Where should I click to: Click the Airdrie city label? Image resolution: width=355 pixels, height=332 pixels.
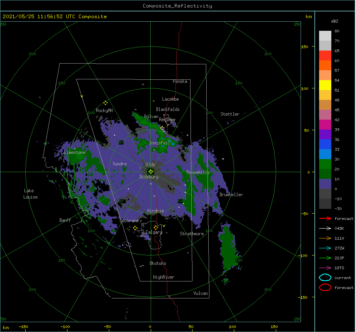click(x=155, y=211)
